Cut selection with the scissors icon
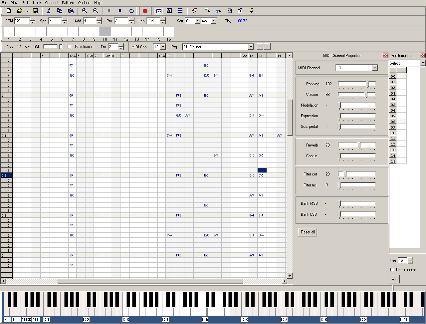The width and height of the screenshot is (426, 324). (49, 11)
